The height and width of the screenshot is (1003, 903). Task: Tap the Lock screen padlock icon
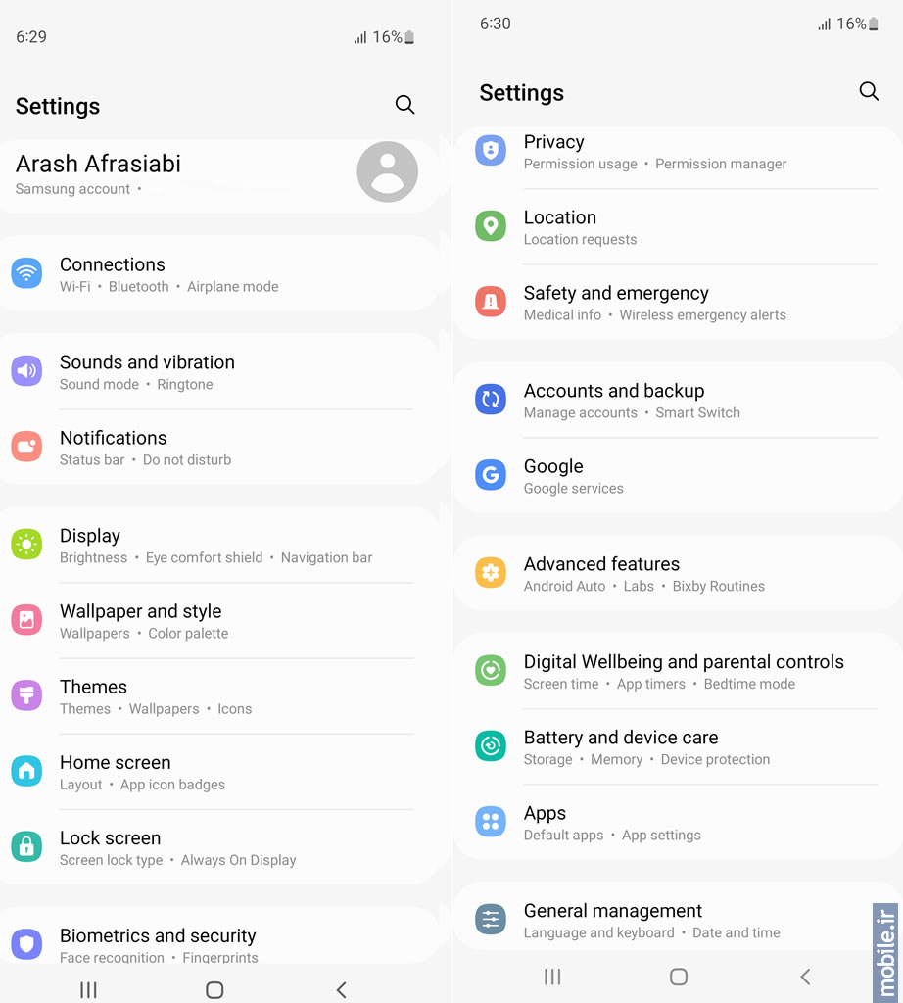pyautogui.click(x=26, y=846)
